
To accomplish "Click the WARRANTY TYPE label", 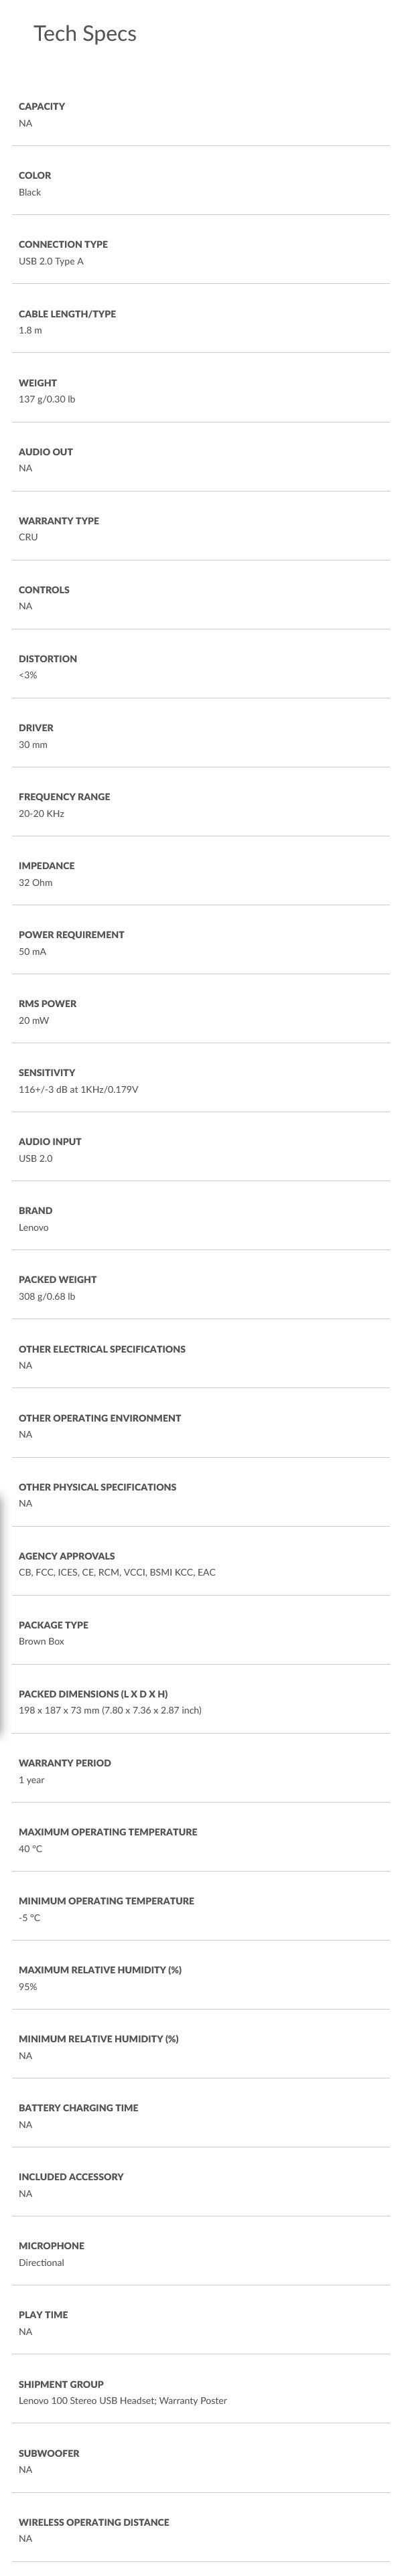I will click(59, 521).
